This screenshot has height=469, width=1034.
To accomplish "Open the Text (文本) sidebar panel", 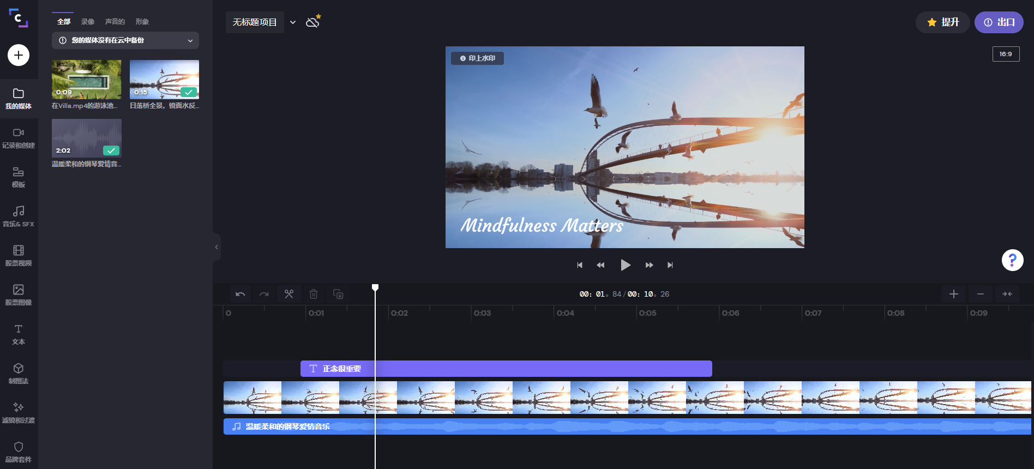I will coord(19,334).
